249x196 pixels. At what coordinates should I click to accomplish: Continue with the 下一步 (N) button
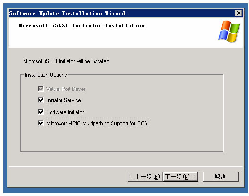180,177
